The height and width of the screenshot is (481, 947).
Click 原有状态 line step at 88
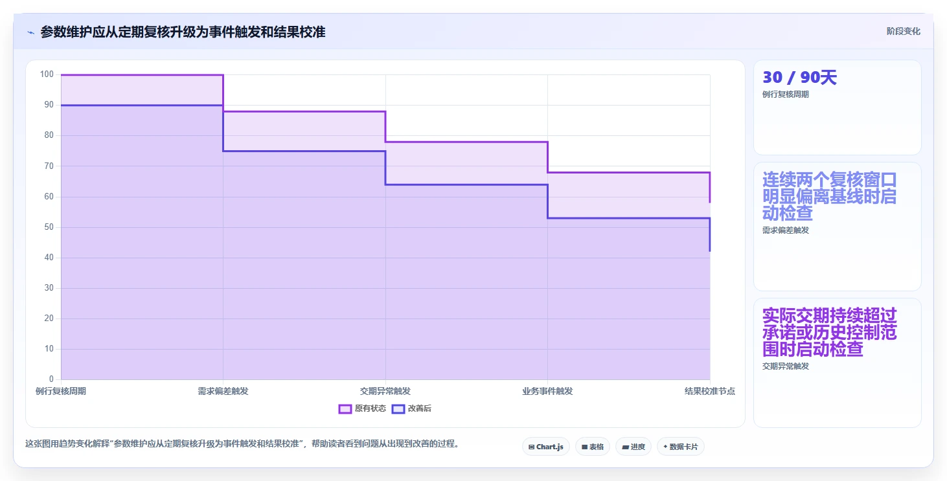304,111
